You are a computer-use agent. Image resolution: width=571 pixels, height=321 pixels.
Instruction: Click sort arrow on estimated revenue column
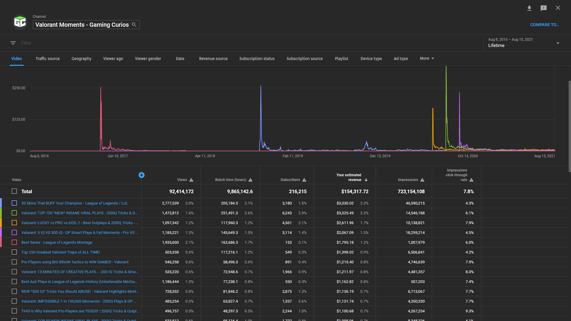point(366,180)
